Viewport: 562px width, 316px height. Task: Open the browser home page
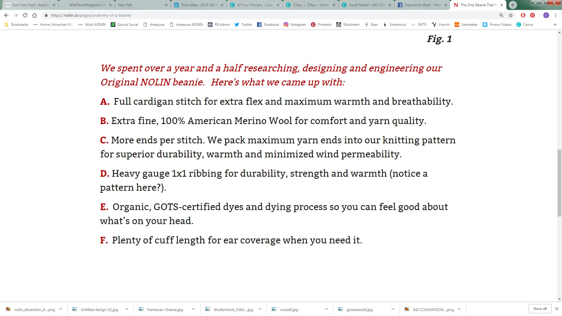click(x=35, y=15)
